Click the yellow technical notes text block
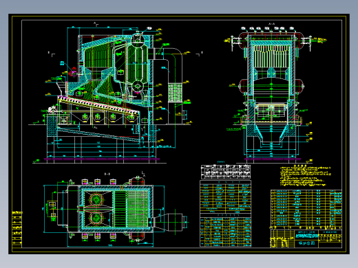This screenshot has height=268, width=358. coord(306,176)
